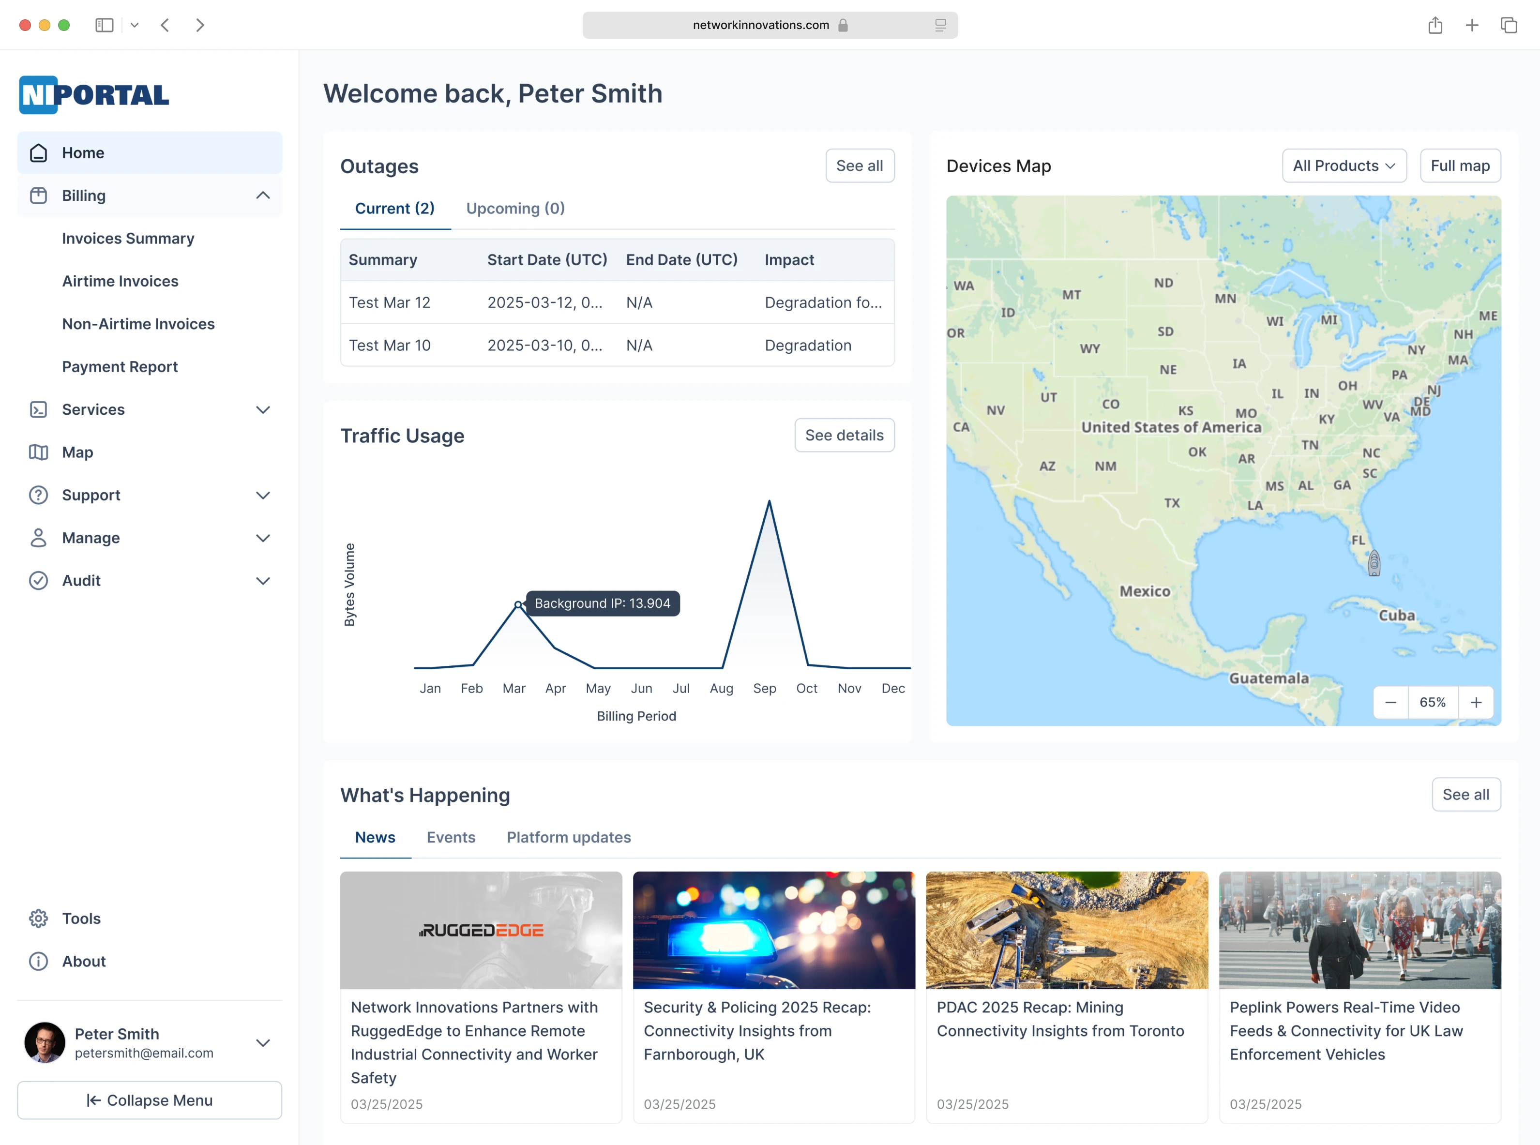Click the Map icon in the sidebar

point(39,452)
